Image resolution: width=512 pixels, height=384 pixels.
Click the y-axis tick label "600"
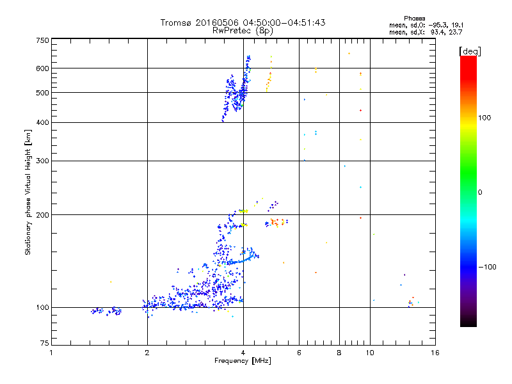(42, 68)
